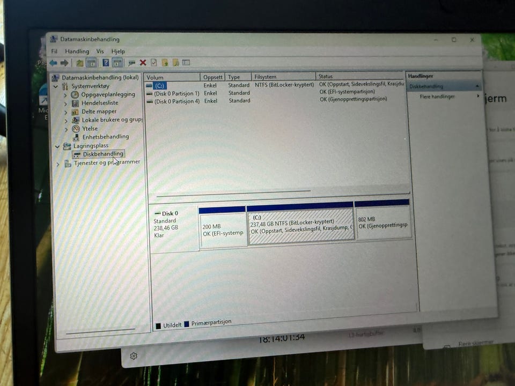Click the Properties checkmark toolbar icon
This screenshot has height=386, width=515.
154,62
